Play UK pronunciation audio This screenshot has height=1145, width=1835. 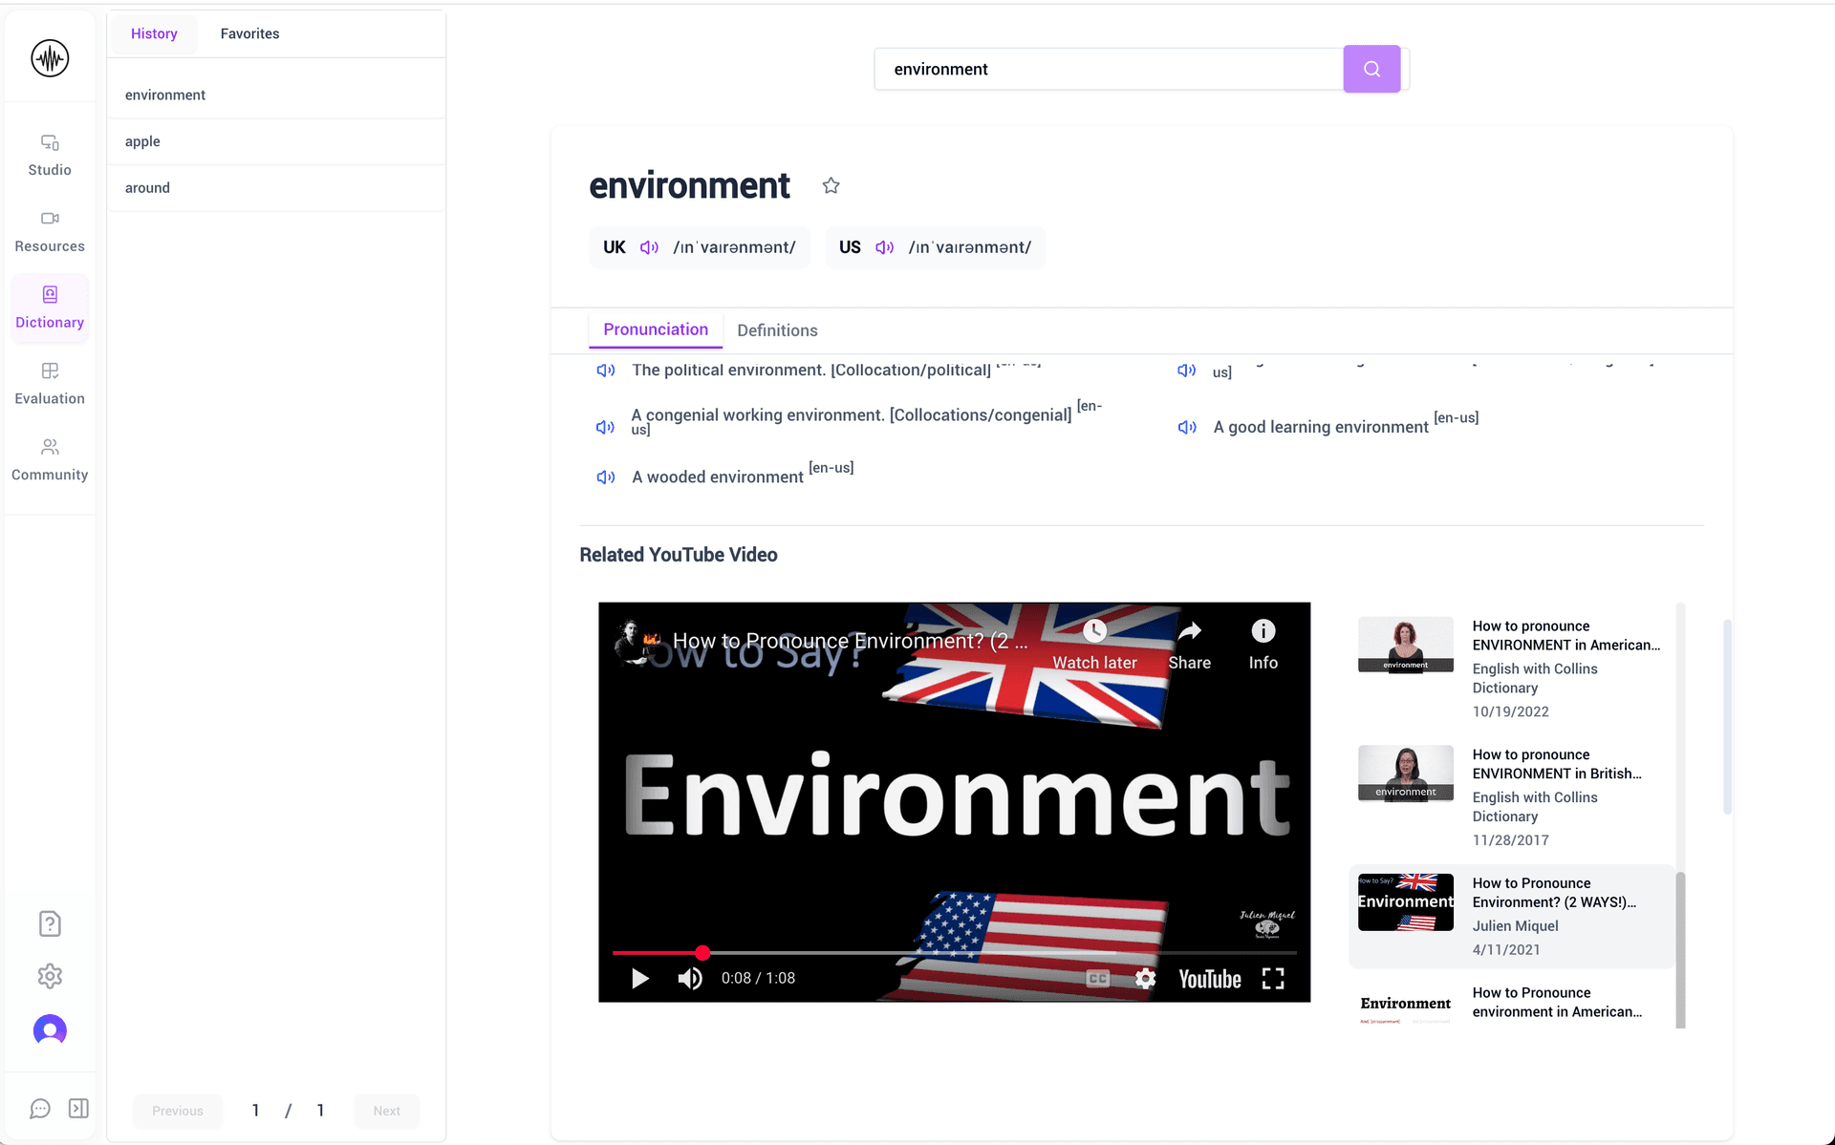point(649,247)
